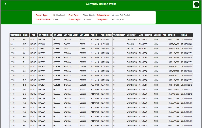This screenshot has width=202, height=128.
Task: Click the Srf Area Block column header
Action: (x=45, y=35)
